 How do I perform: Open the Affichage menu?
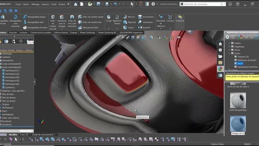(x=35, y=4)
